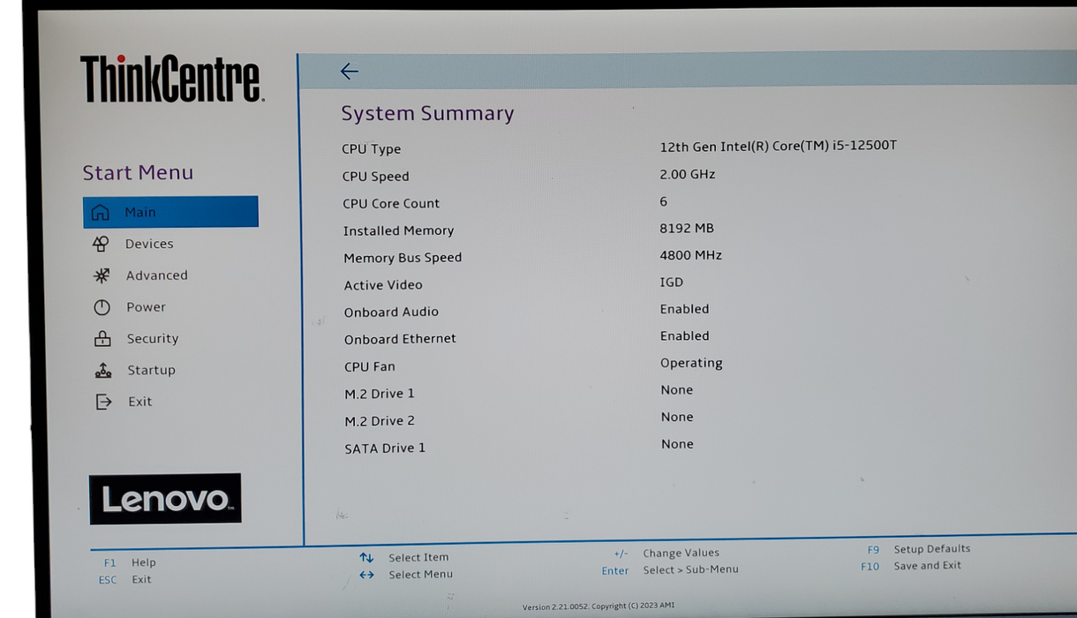Click the System Summary heading
Image resolution: width=1077 pixels, height=618 pixels.
point(427,113)
